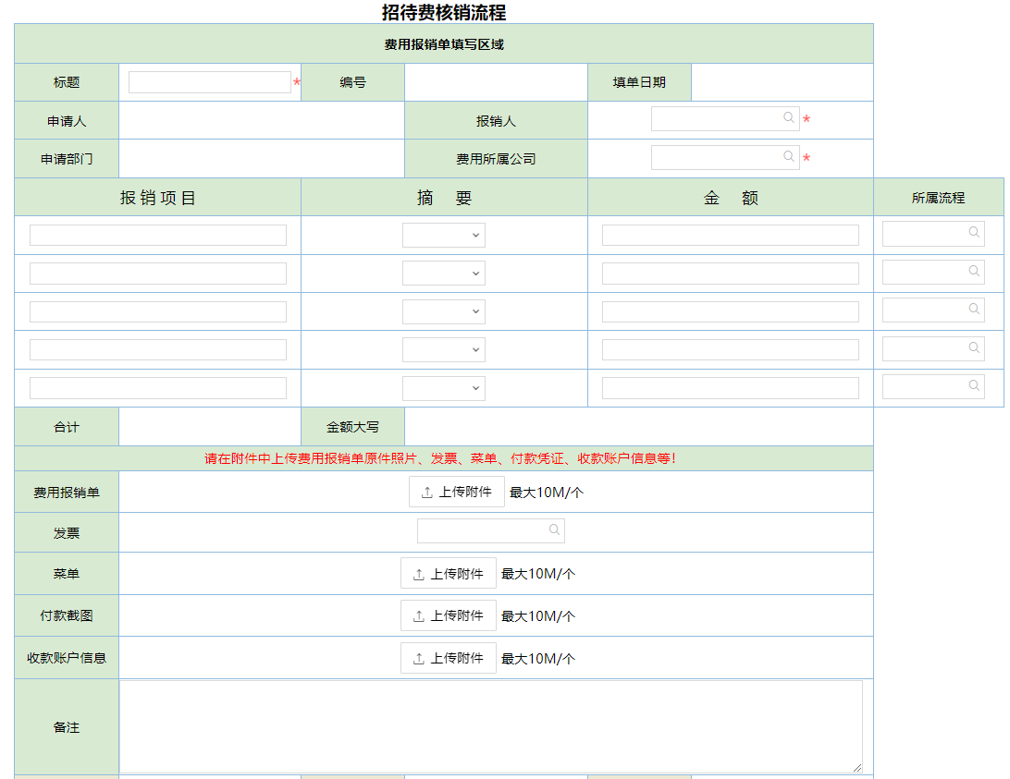Click the 所属流程 column header
Viewport: 1010px width, 779px height.
coord(939,198)
